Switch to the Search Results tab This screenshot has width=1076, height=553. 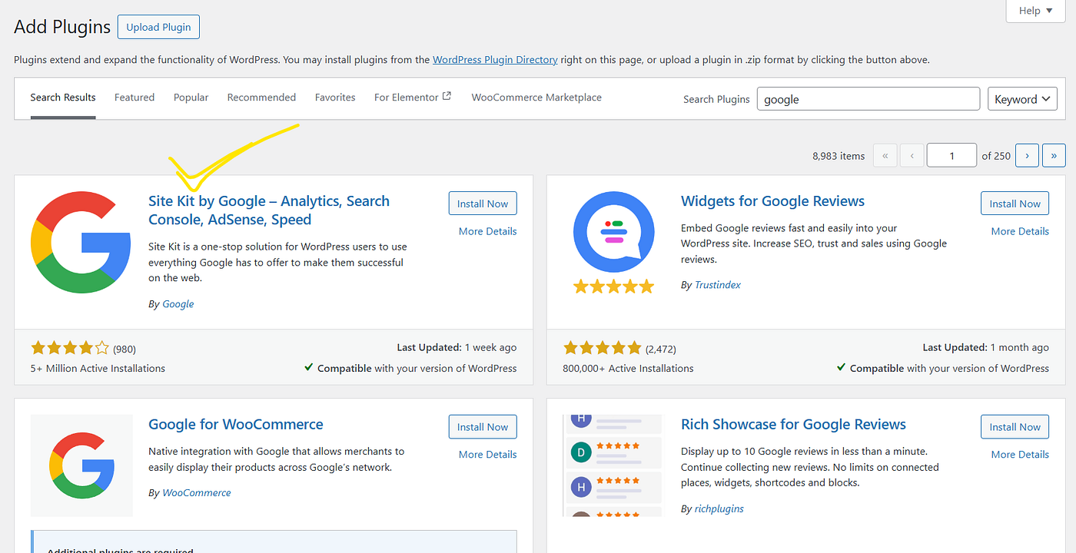63,98
